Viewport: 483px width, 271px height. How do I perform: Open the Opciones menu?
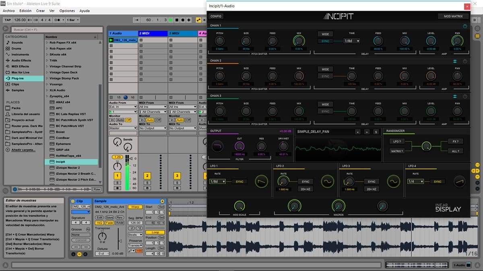click(x=67, y=11)
